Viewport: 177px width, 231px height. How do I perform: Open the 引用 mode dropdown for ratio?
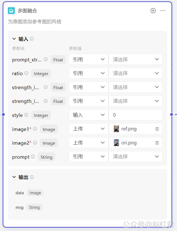coord(89,73)
